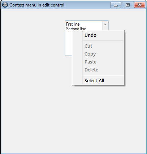Close the window with the red X
Image resolution: width=147 pixels, height=154 pixels.
coord(139,5)
